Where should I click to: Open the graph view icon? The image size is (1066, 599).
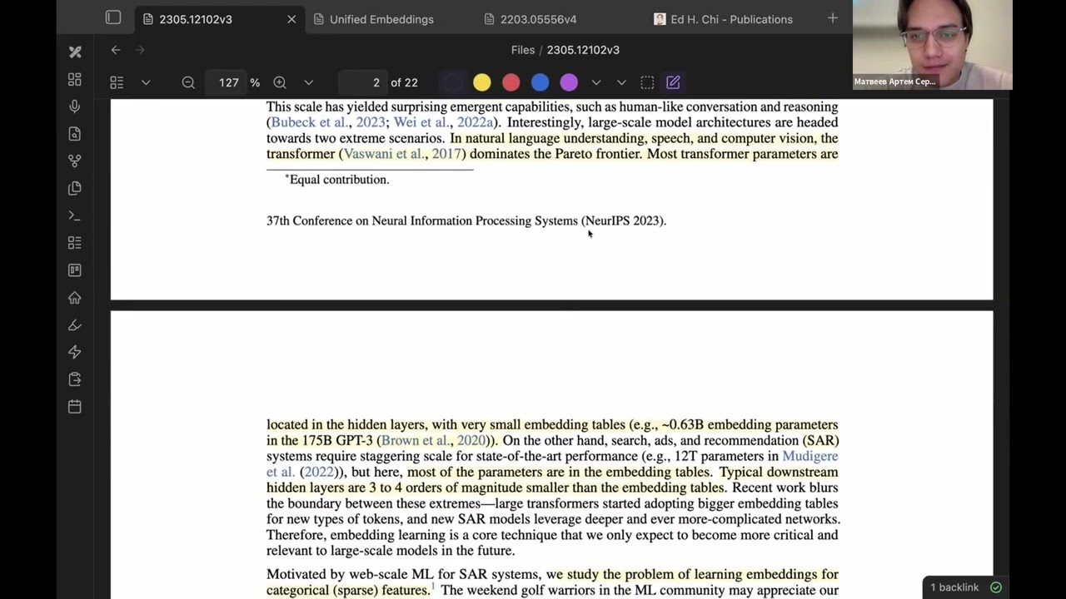point(75,161)
